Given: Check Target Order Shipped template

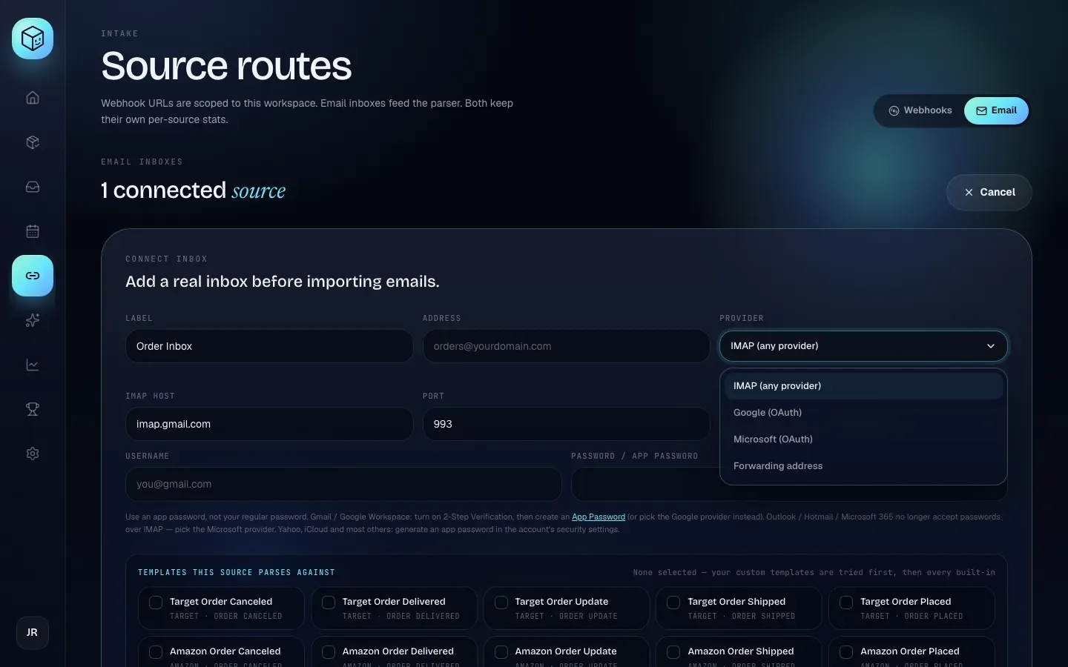Looking at the screenshot, I should (673, 603).
